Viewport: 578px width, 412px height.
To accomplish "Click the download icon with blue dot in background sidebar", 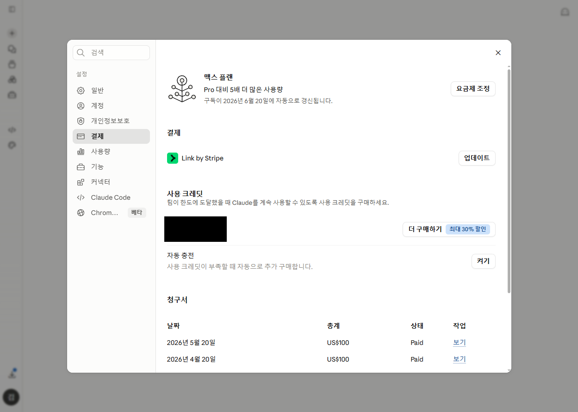I will [x=12, y=374].
